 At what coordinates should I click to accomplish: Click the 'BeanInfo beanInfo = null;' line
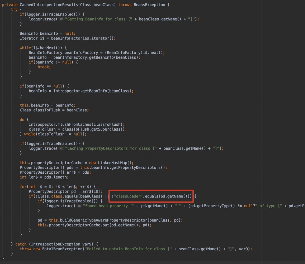point(48,34)
